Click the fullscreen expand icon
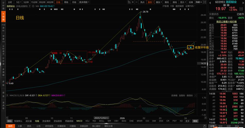Screen dimensions: 245x128 pos(205,2)
